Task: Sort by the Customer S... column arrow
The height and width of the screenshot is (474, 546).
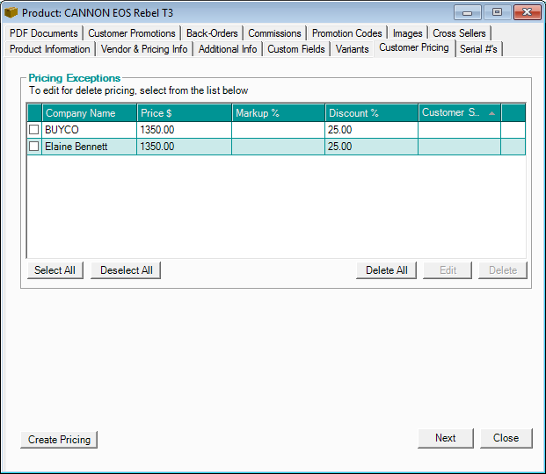Action: (491, 113)
